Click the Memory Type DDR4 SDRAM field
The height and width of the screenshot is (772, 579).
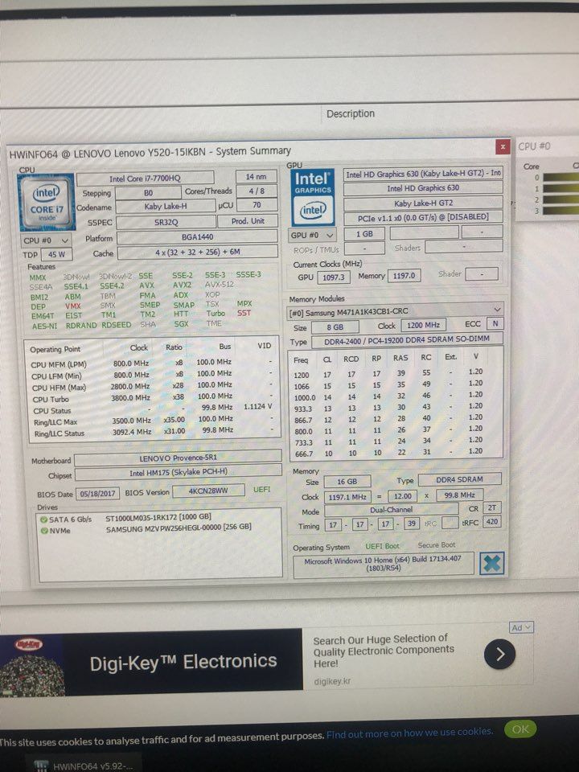460,479
